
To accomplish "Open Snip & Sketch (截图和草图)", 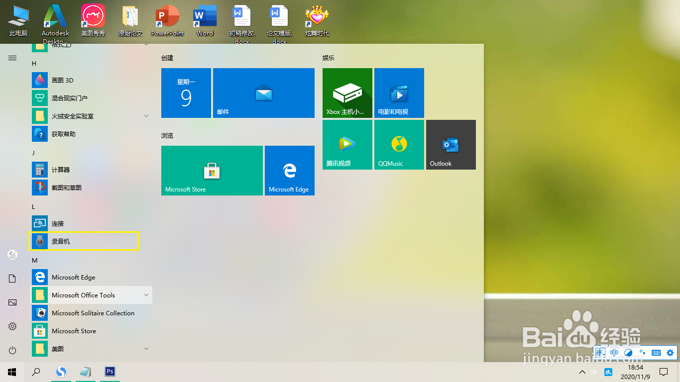I will click(x=92, y=188).
